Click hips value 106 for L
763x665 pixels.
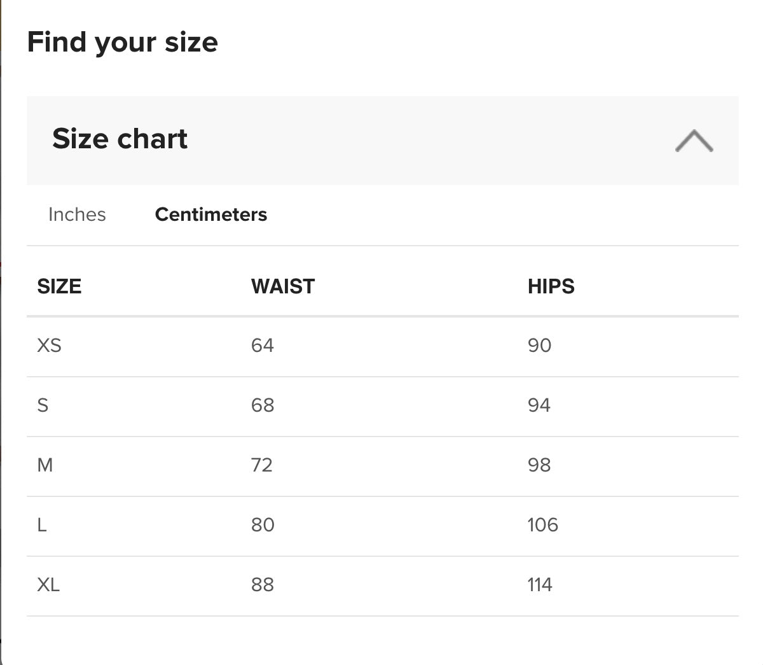tap(542, 525)
